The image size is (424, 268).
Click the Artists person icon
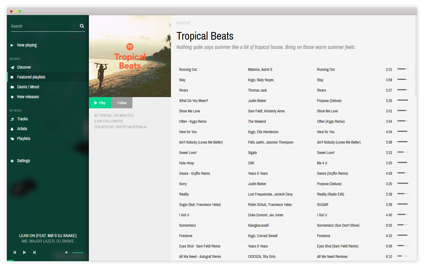click(x=12, y=129)
